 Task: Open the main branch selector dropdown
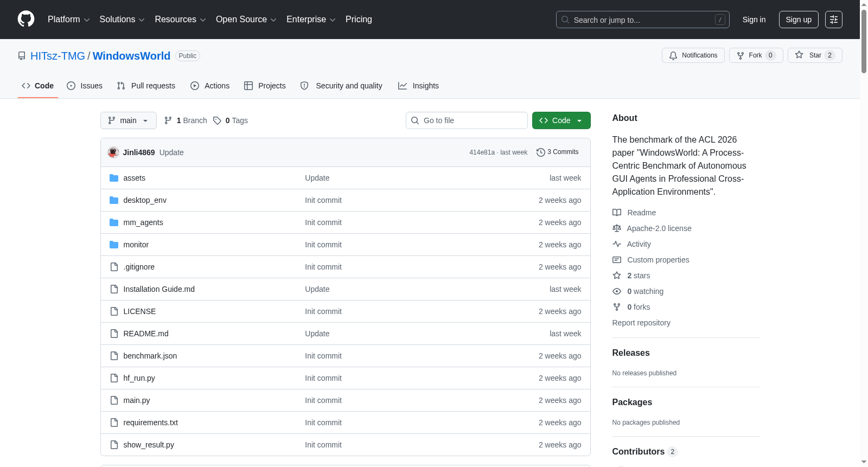click(x=129, y=120)
